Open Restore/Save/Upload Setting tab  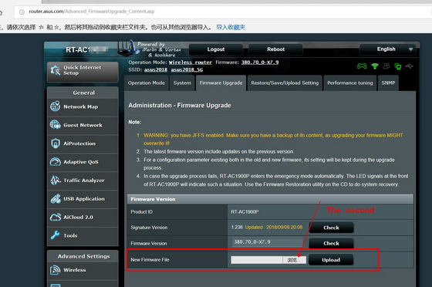point(285,83)
